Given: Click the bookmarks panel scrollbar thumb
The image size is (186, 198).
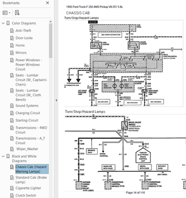Looking at the screenshot, I should click(x=50, y=41).
